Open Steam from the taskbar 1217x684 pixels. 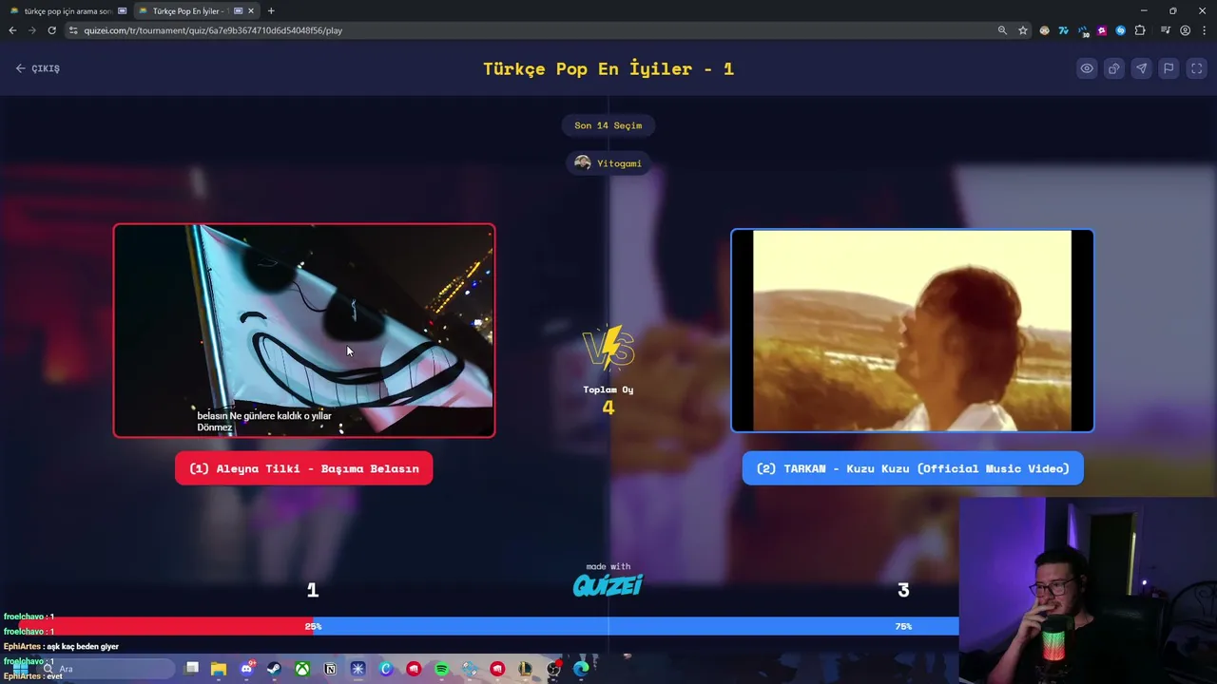pyautogui.click(x=274, y=669)
